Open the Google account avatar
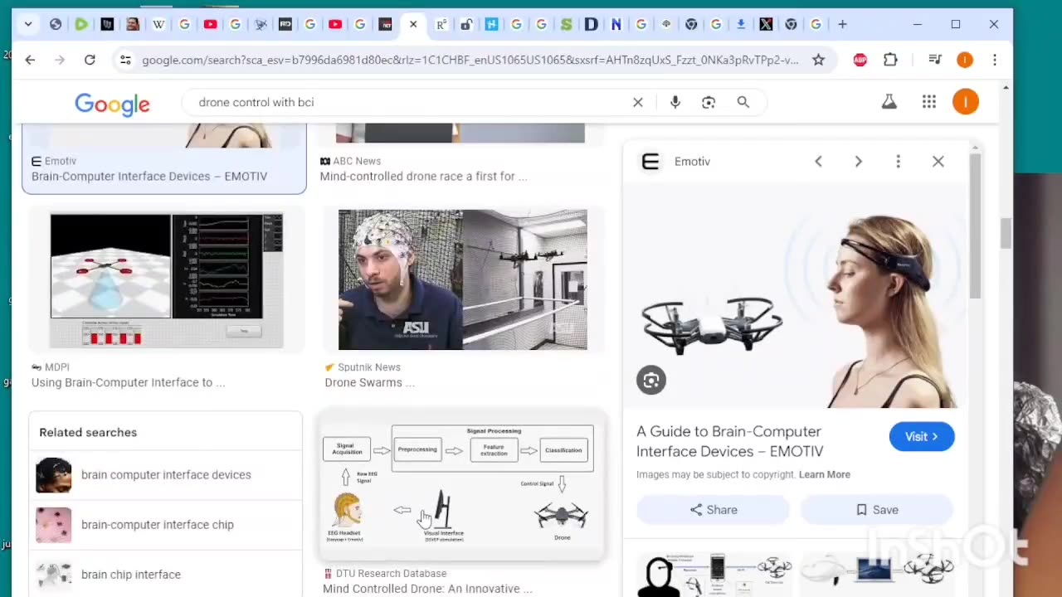 tap(966, 102)
